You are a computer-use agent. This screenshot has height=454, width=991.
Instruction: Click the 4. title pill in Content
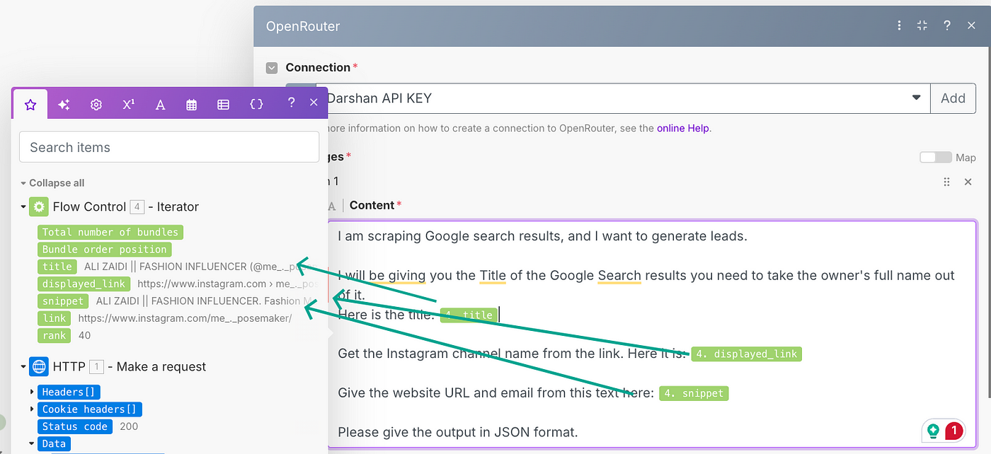468,315
